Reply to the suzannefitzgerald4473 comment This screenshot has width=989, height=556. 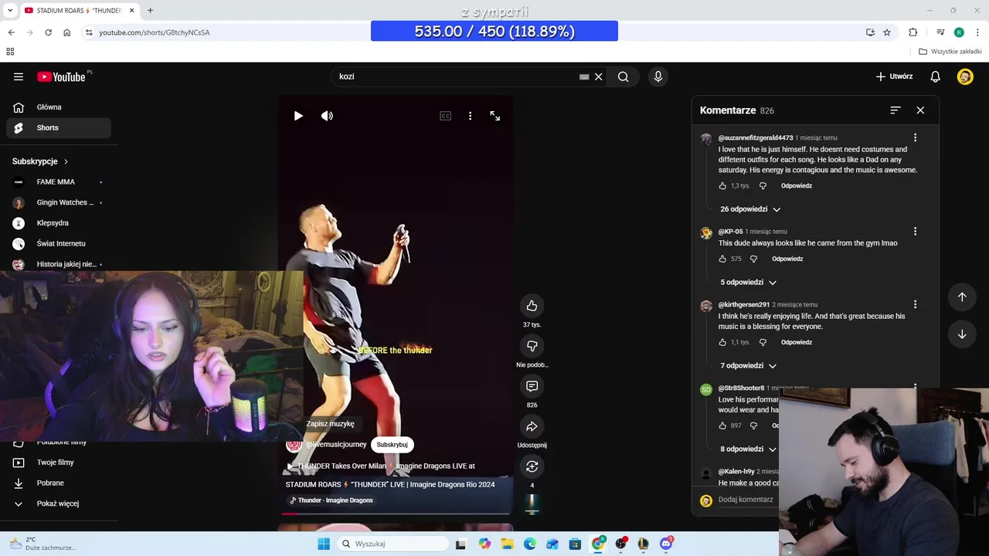coord(796,186)
